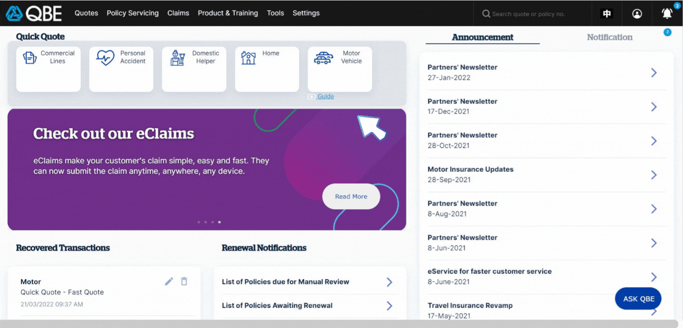This screenshot has height=328, width=683.
Task: Click the video icon beside Guide
Action: coord(311,96)
